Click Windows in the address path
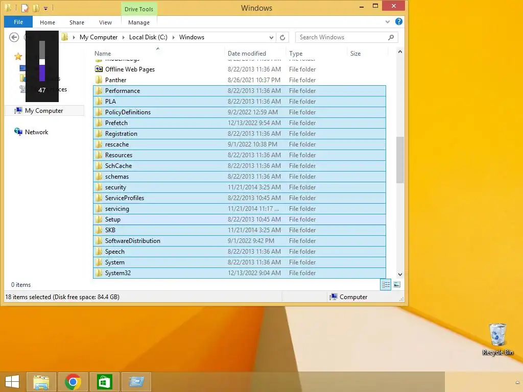Screen dimensions: 523x392 [192, 37]
